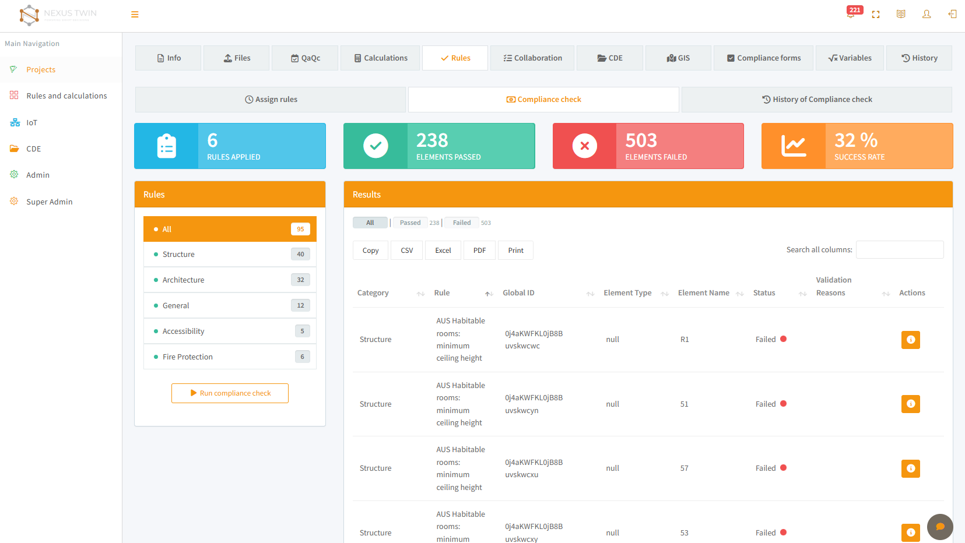Select Fire Protection rules category
Image resolution: width=965 pixels, height=543 pixels.
pyautogui.click(x=230, y=357)
